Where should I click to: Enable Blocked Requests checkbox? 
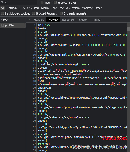[33, 13]
